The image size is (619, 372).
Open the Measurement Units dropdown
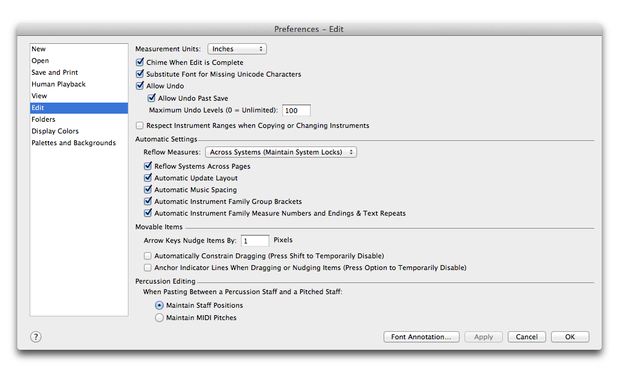237,49
